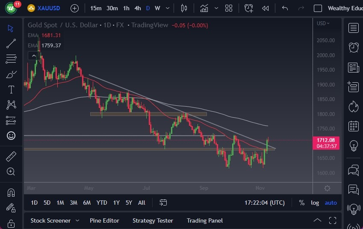Open the text annotation tool
This screenshot has height=229, width=363.
tap(11, 90)
